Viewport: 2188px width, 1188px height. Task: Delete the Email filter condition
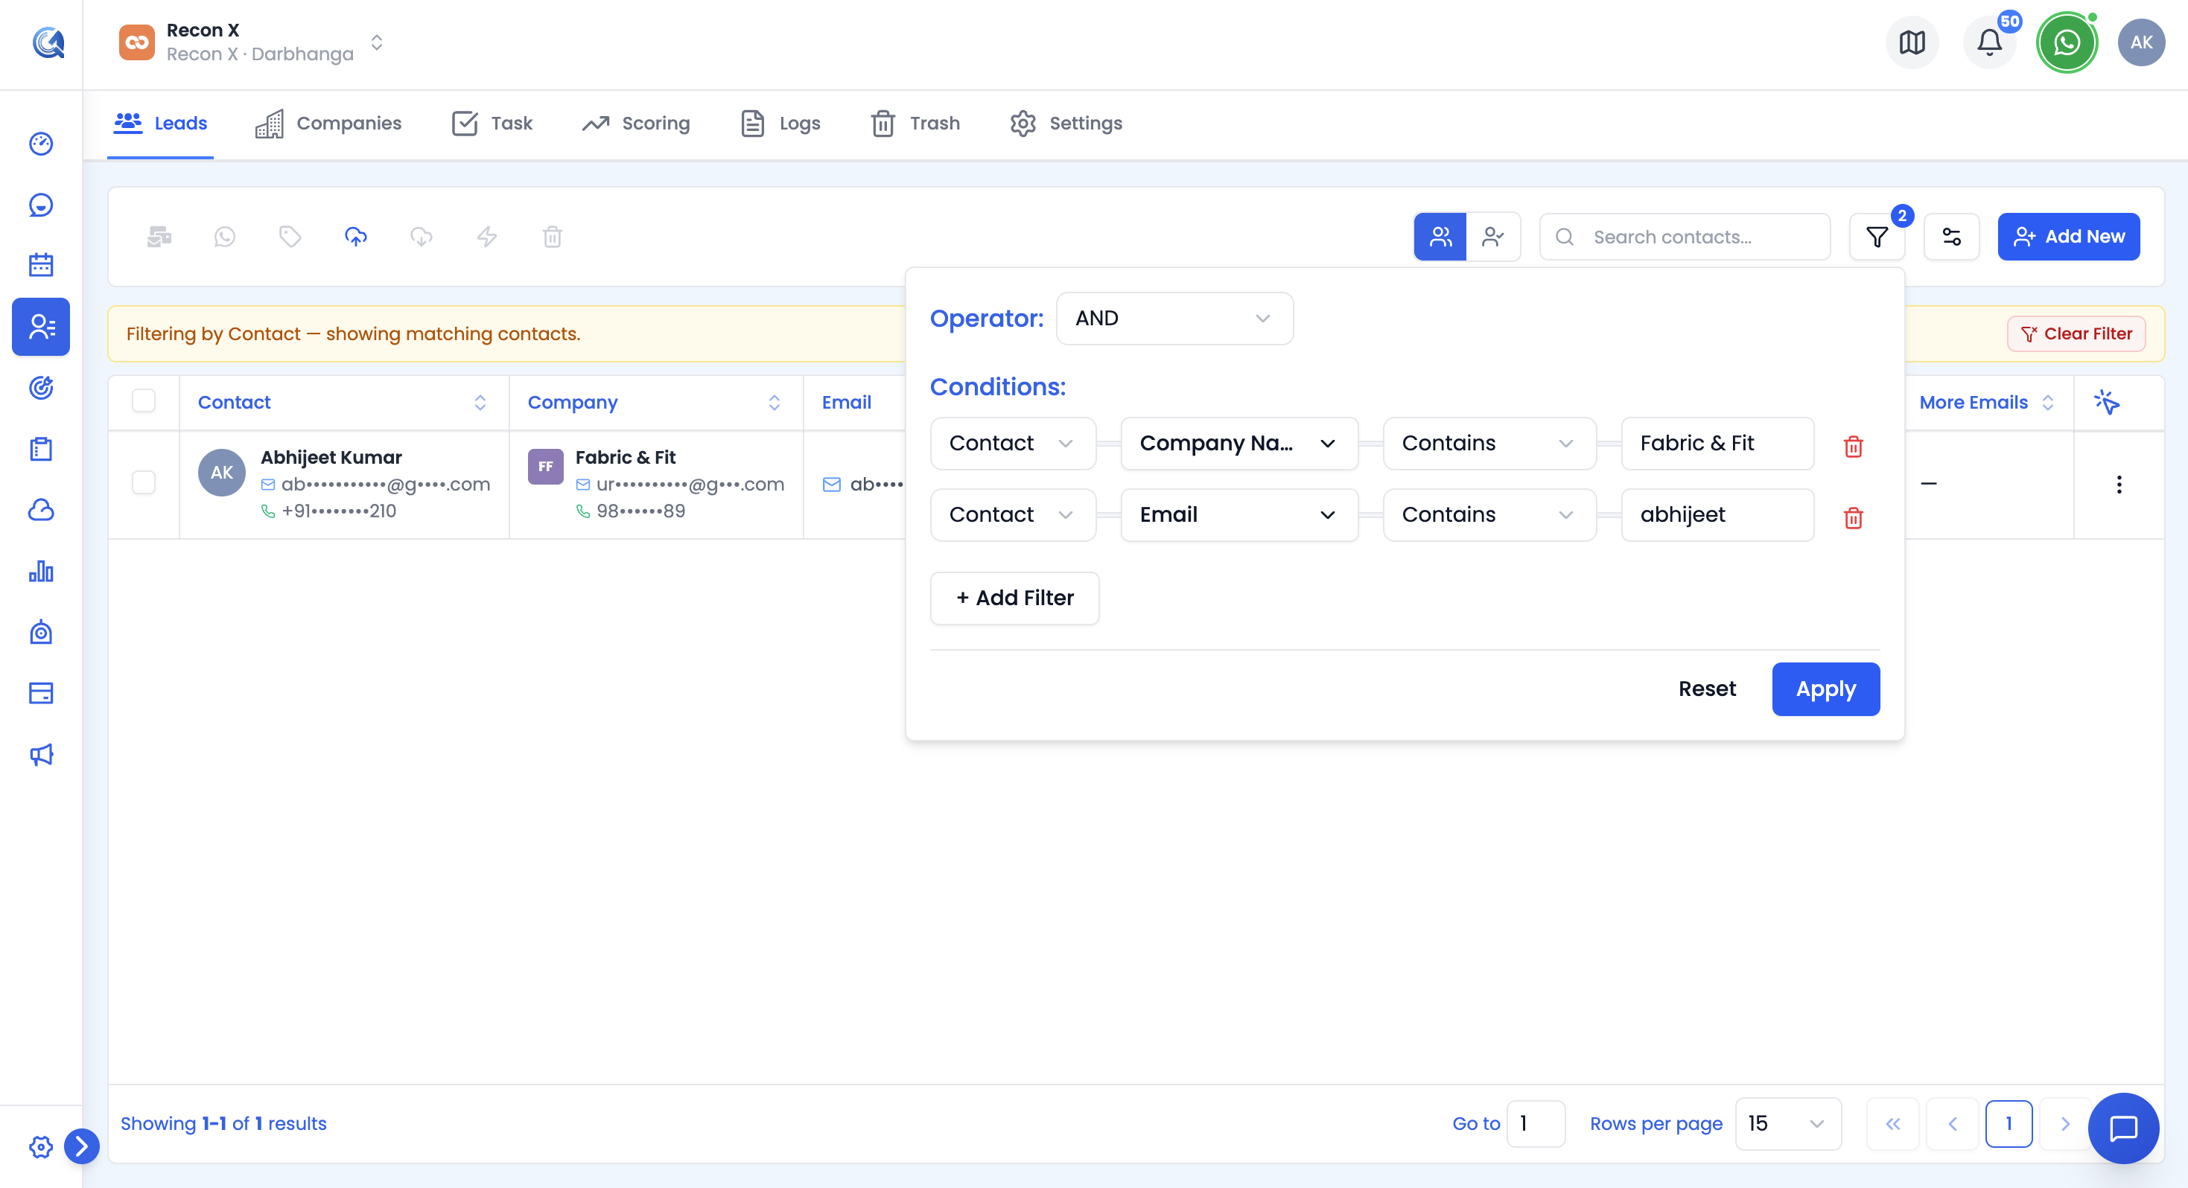[1854, 517]
